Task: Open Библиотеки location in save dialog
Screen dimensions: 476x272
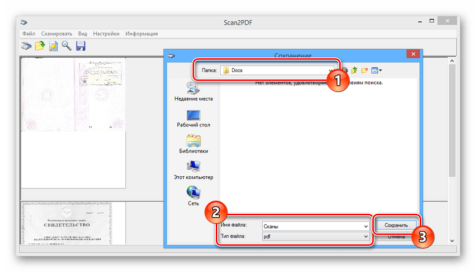Action: (x=194, y=145)
